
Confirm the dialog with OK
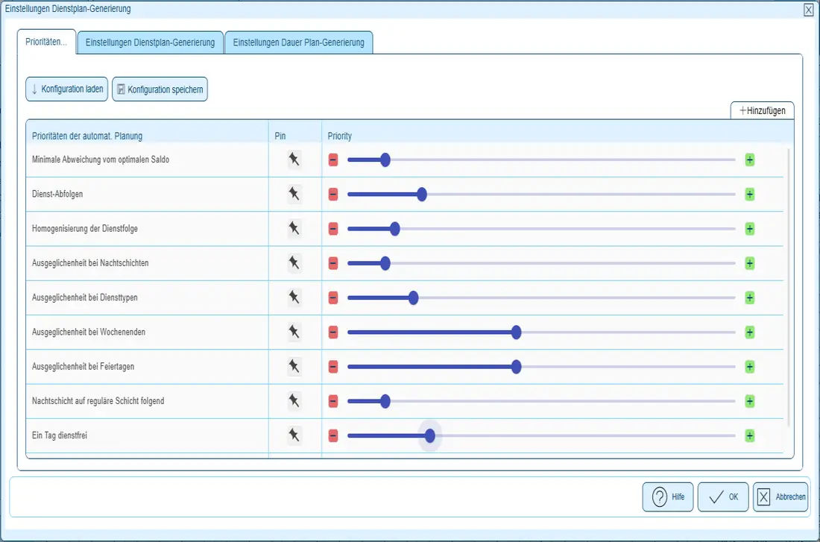point(723,497)
